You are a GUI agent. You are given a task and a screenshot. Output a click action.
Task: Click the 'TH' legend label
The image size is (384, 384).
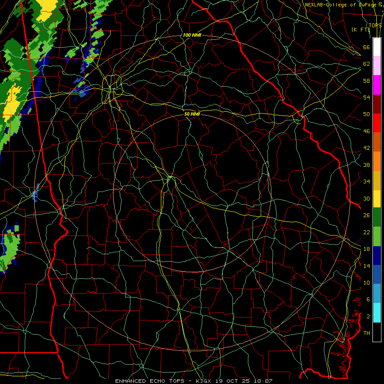tap(367, 333)
